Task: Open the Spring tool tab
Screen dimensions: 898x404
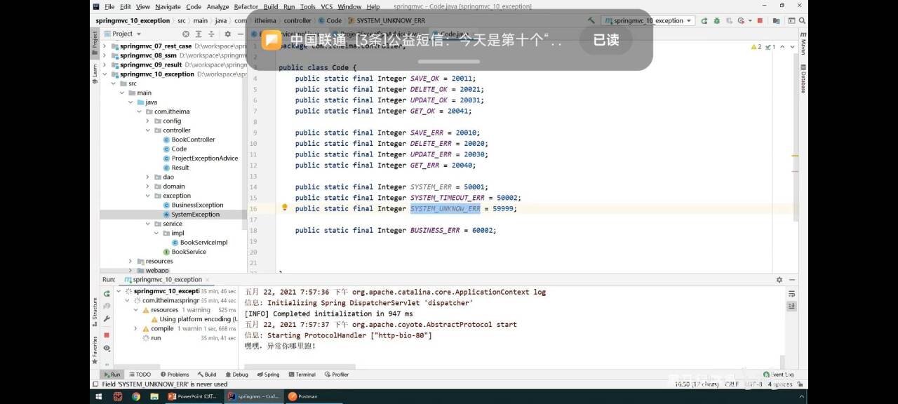Action: [x=268, y=375]
